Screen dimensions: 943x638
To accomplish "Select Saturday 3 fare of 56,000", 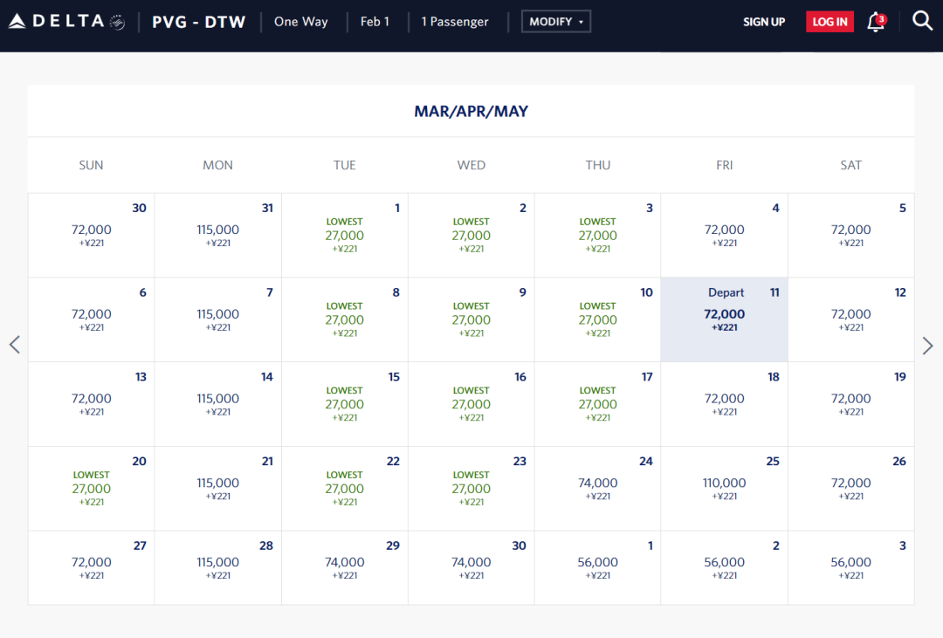I will click(x=850, y=567).
